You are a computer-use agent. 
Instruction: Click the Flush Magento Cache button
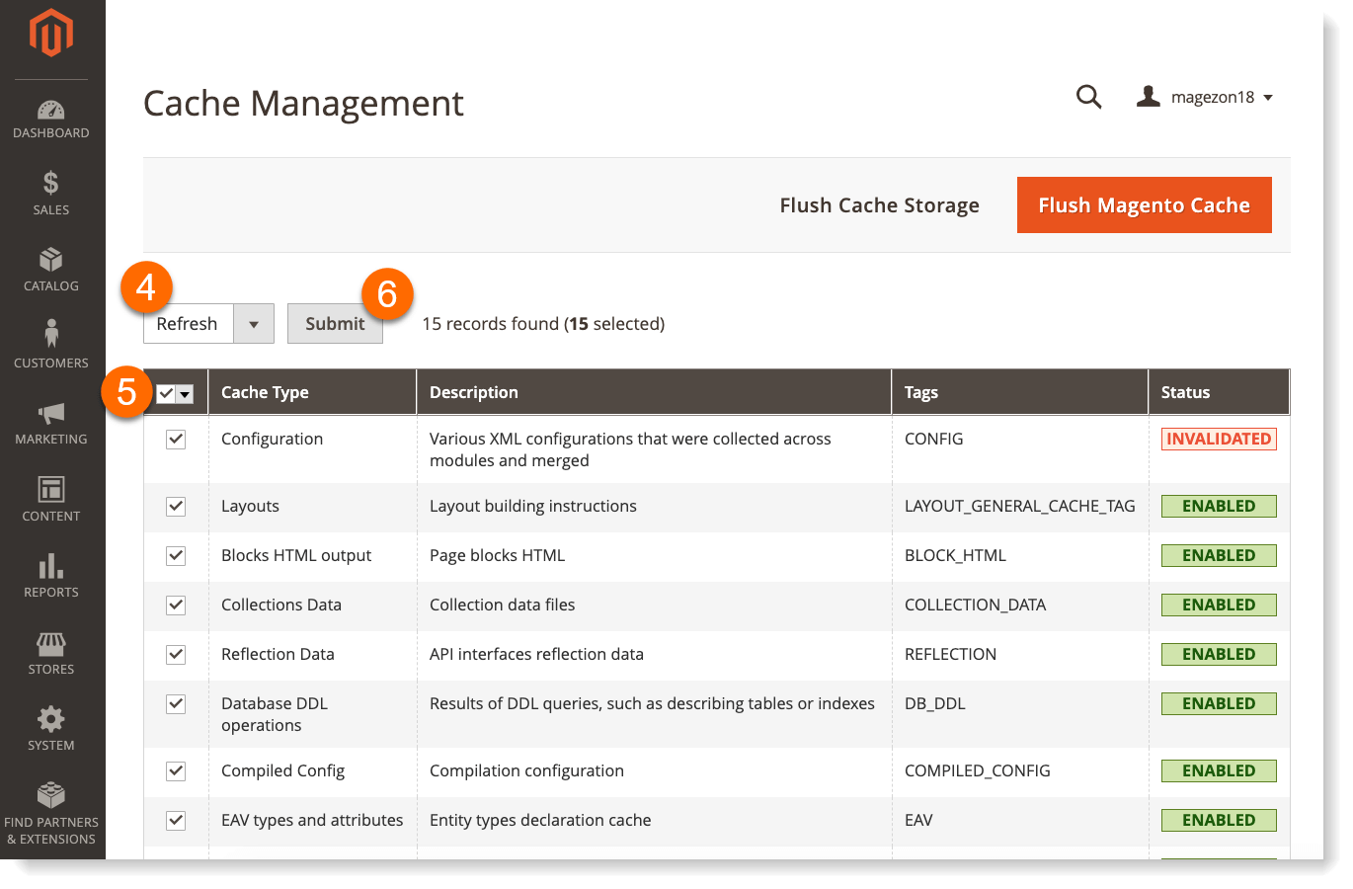coord(1144,205)
